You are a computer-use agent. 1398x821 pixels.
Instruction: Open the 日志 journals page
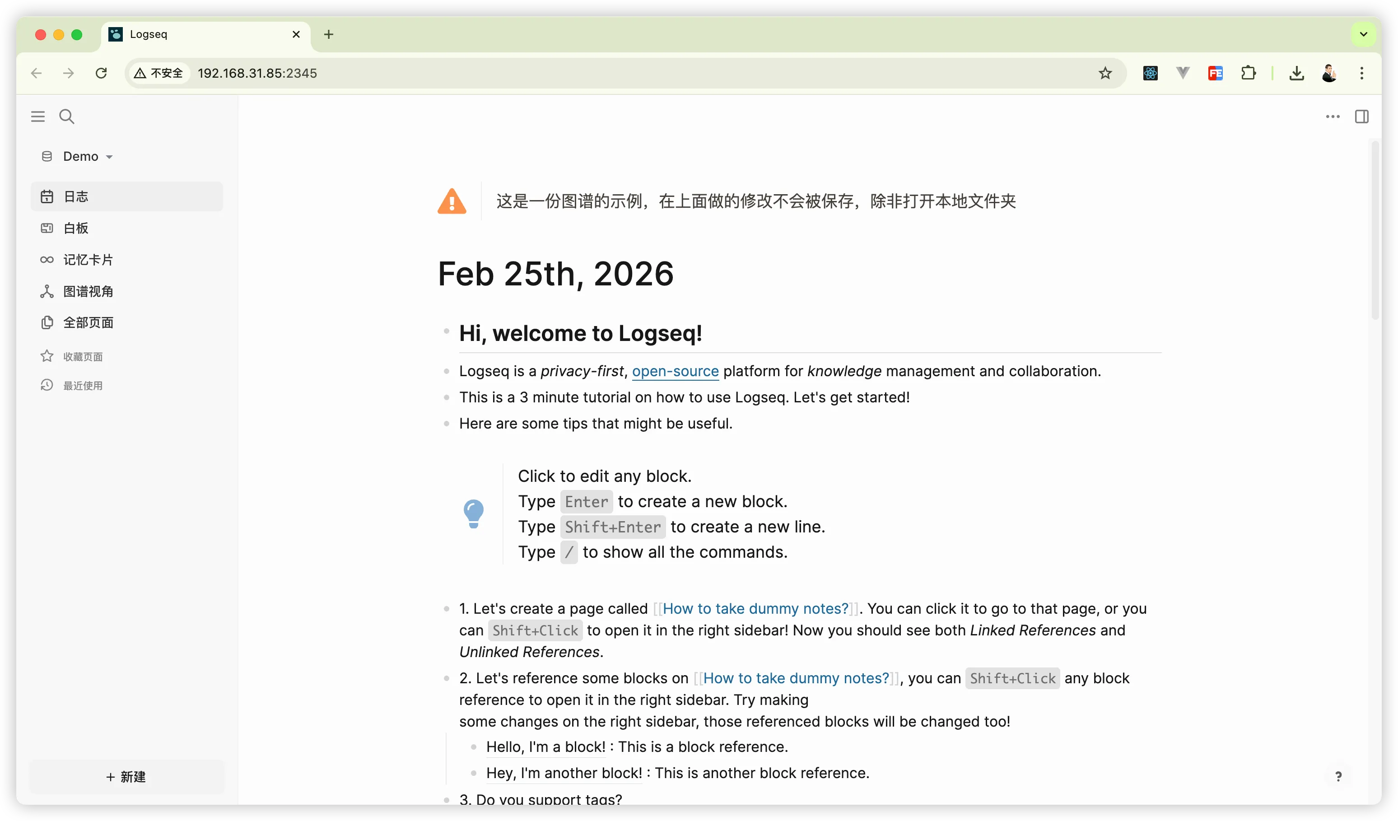pos(126,196)
